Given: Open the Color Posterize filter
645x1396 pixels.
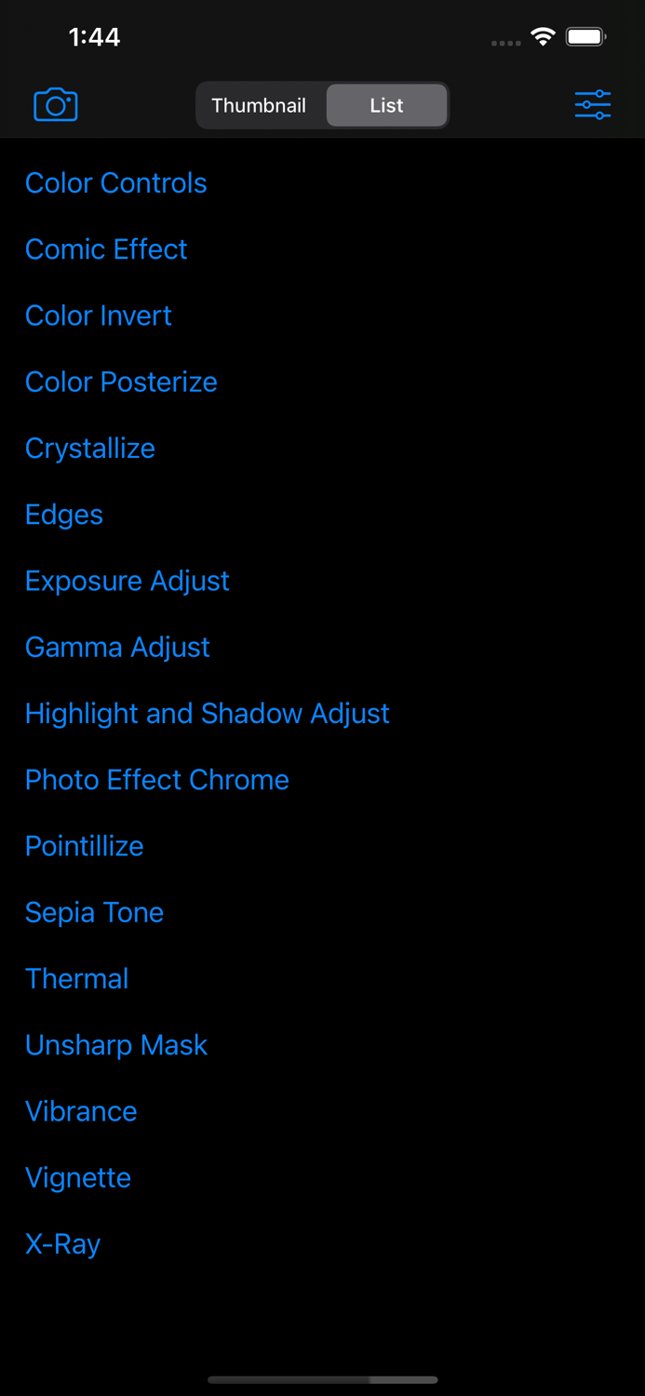Looking at the screenshot, I should [x=121, y=383].
